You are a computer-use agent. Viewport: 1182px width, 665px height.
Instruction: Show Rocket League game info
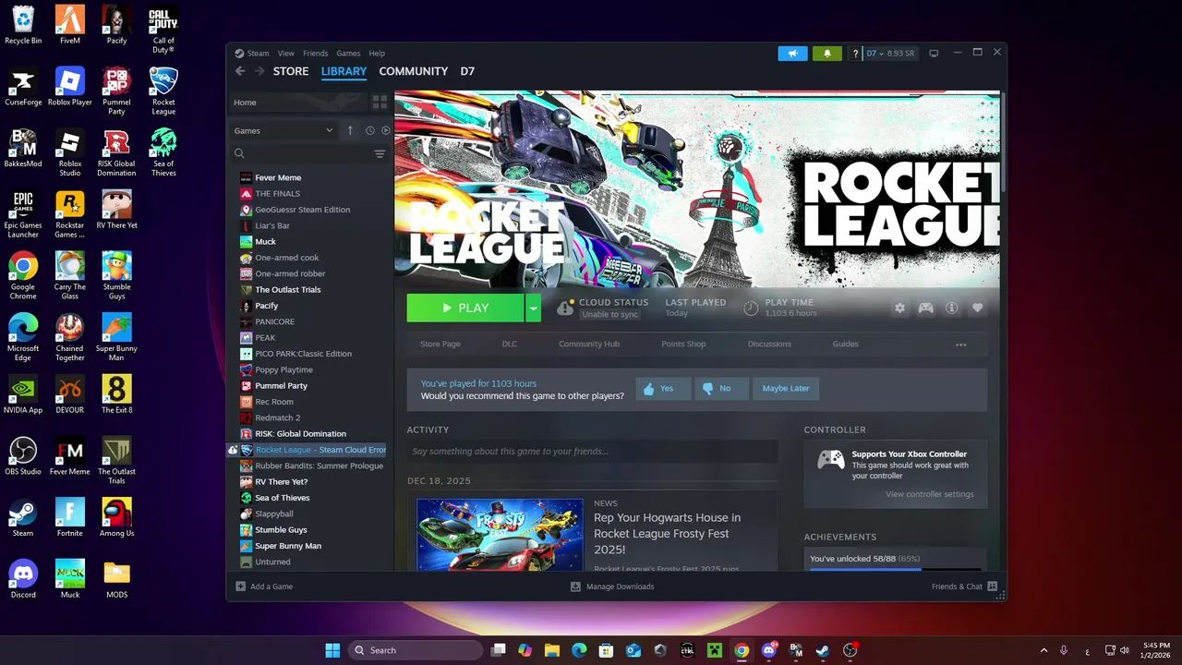click(x=951, y=308)
